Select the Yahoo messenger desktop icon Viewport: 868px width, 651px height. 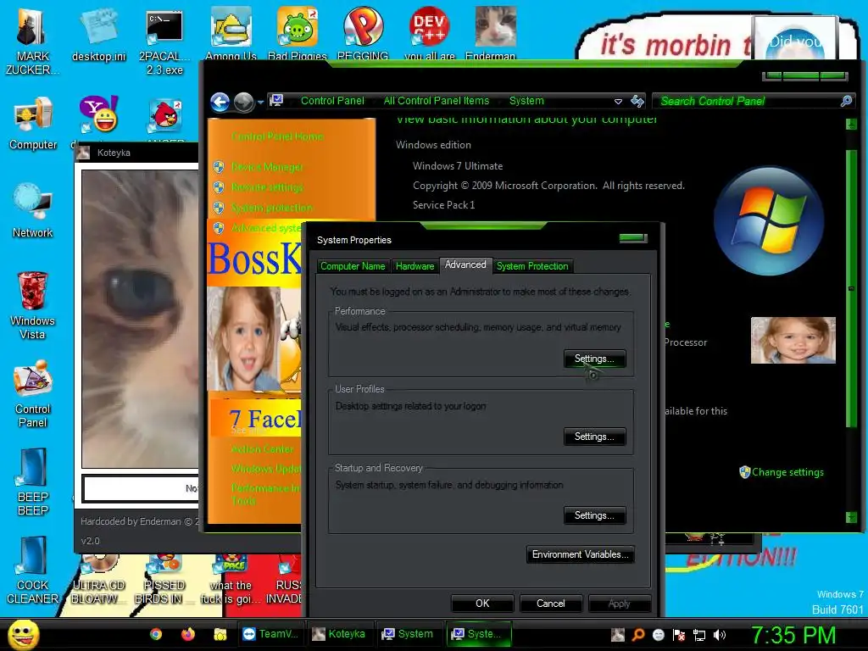(x=98, y=115)
